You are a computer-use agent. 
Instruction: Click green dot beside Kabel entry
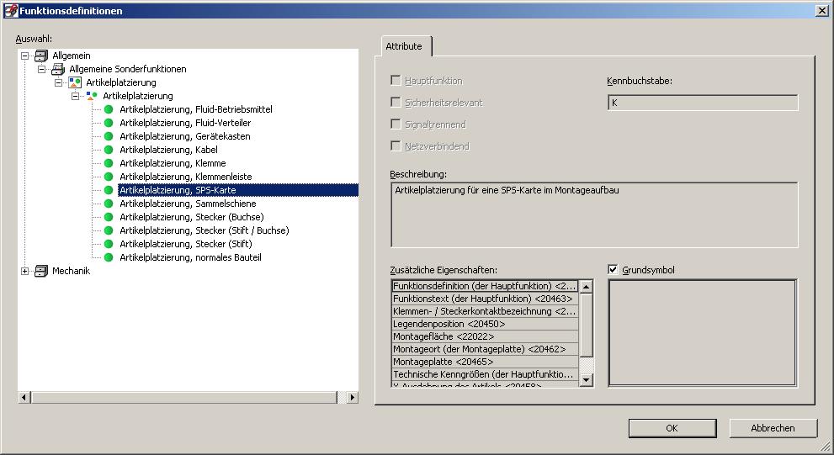point(109,150)
